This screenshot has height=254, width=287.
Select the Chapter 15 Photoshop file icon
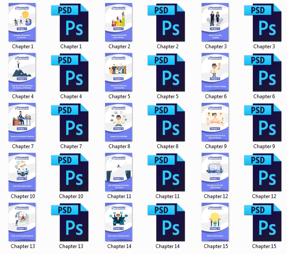click(x=262, y=222)
